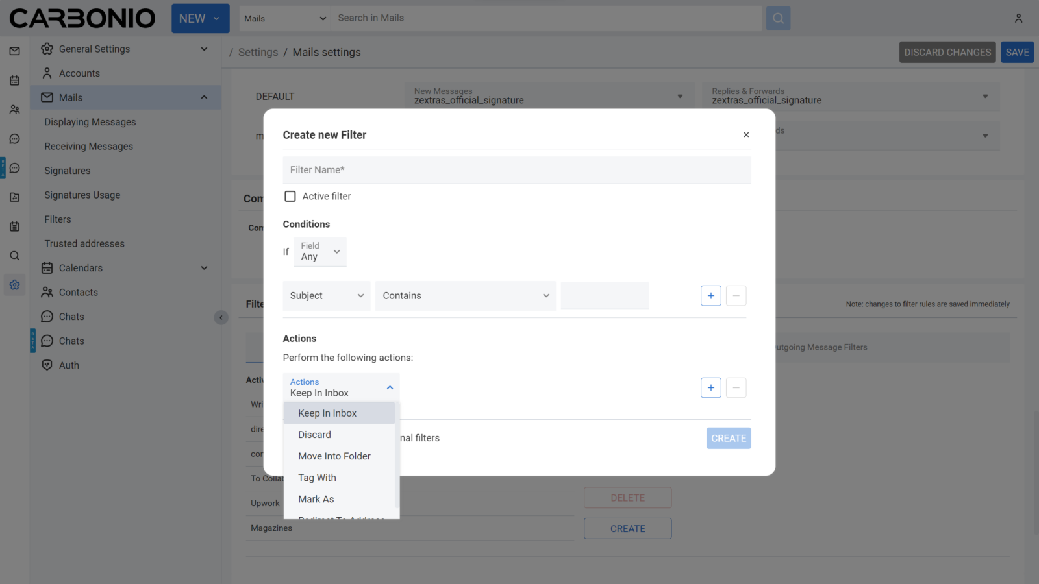Click DISCARD CHANGES at the top
Screen dimensions: 1039x584
pos(947,52)
